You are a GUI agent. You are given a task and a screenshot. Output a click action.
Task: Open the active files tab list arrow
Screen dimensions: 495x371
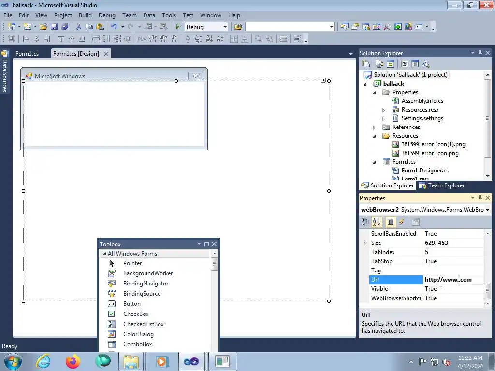351,54
